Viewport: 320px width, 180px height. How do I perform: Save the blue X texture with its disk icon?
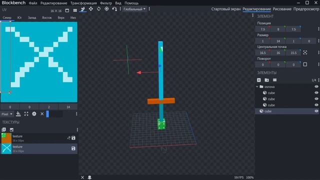click(73, 148)
